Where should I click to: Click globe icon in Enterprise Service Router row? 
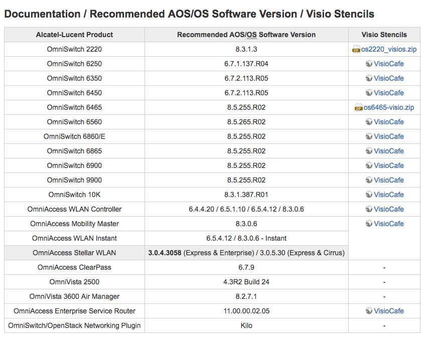click(x=369, y=311)
